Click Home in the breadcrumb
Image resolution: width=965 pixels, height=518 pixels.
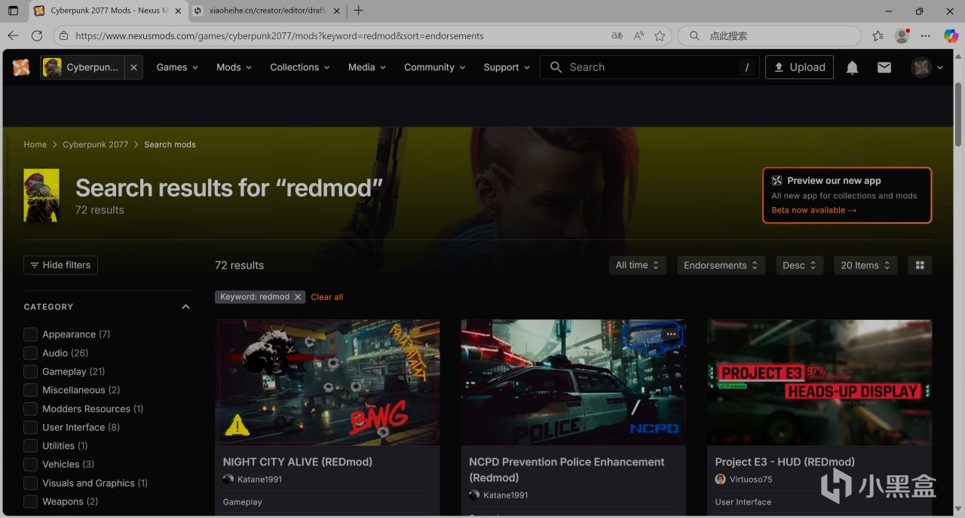pyautogui.click(x=35, y=145)
